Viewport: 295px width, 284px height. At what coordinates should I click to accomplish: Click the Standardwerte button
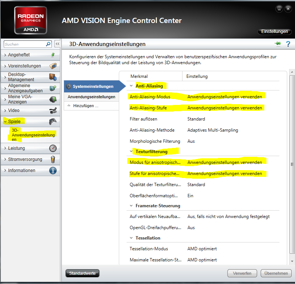83,273
